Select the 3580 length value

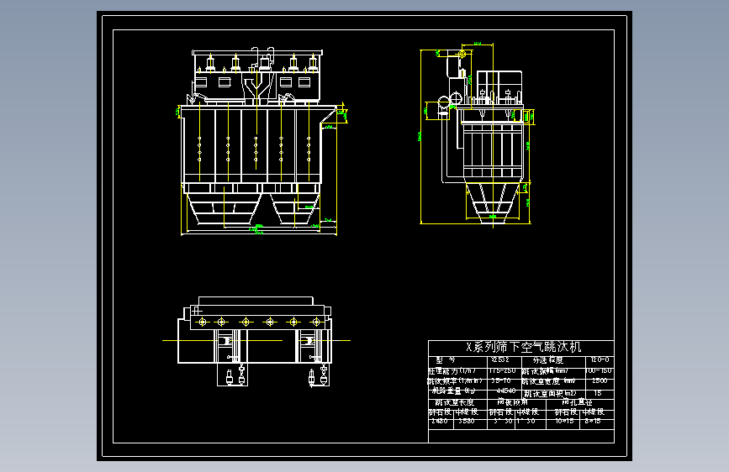tap(467, 421)
